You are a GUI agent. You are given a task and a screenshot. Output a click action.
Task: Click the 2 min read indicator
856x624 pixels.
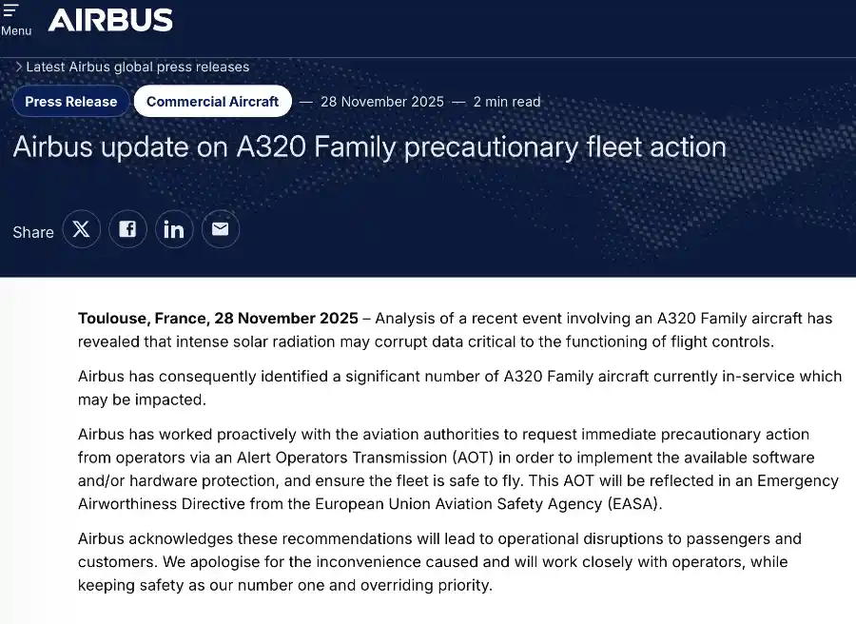click(x=506, y=101)
